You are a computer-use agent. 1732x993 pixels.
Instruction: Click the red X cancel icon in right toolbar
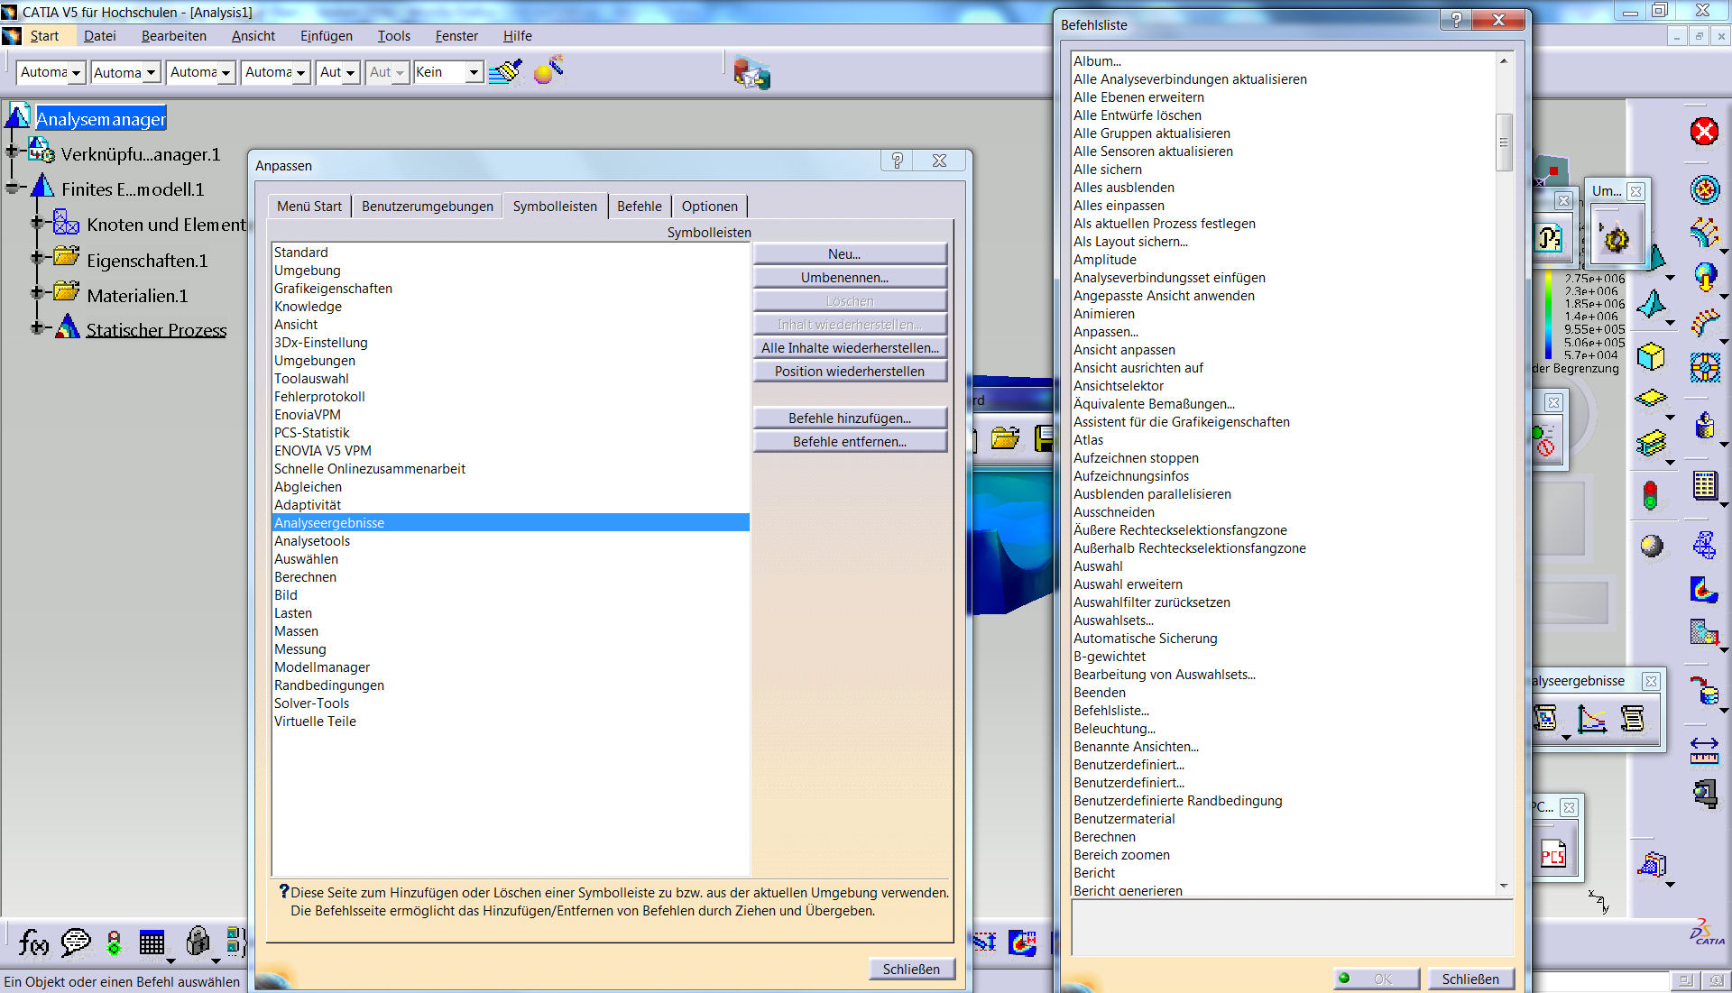coord(1704,132)
